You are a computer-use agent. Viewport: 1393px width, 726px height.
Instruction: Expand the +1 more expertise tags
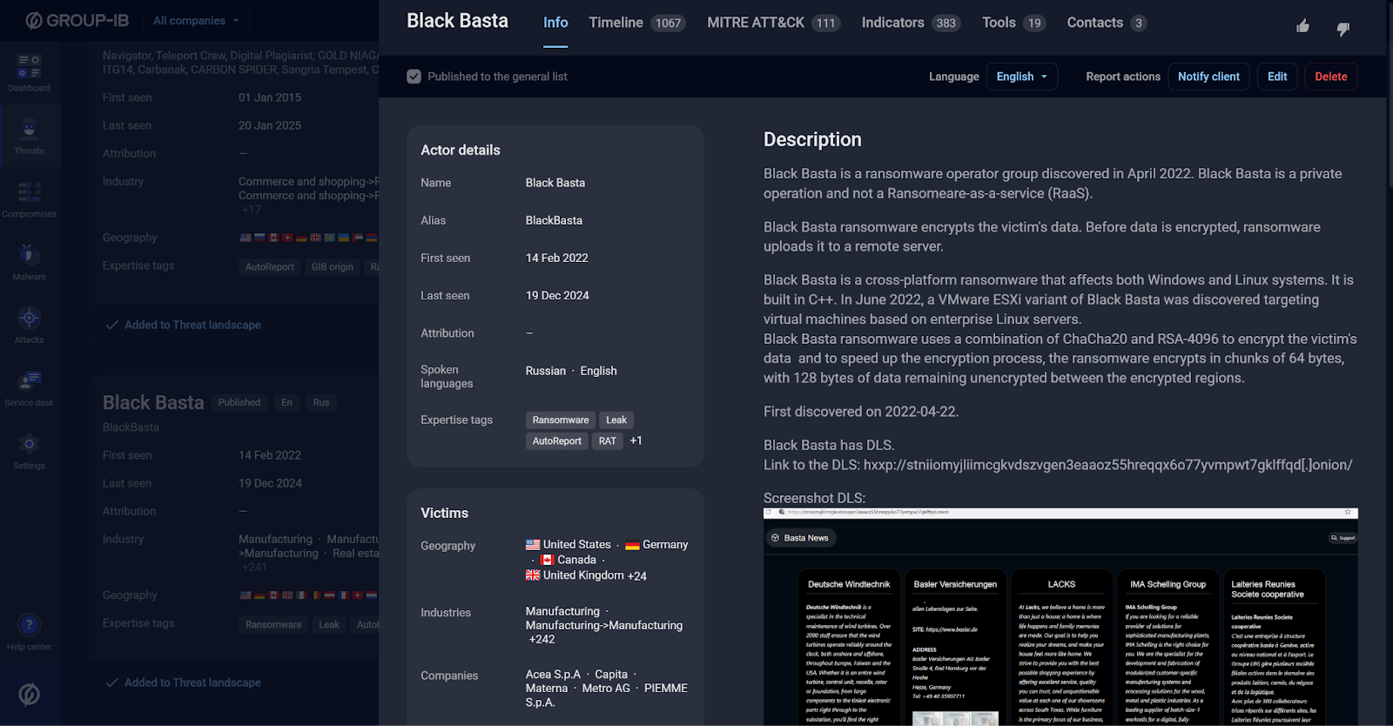click(636, 440)
